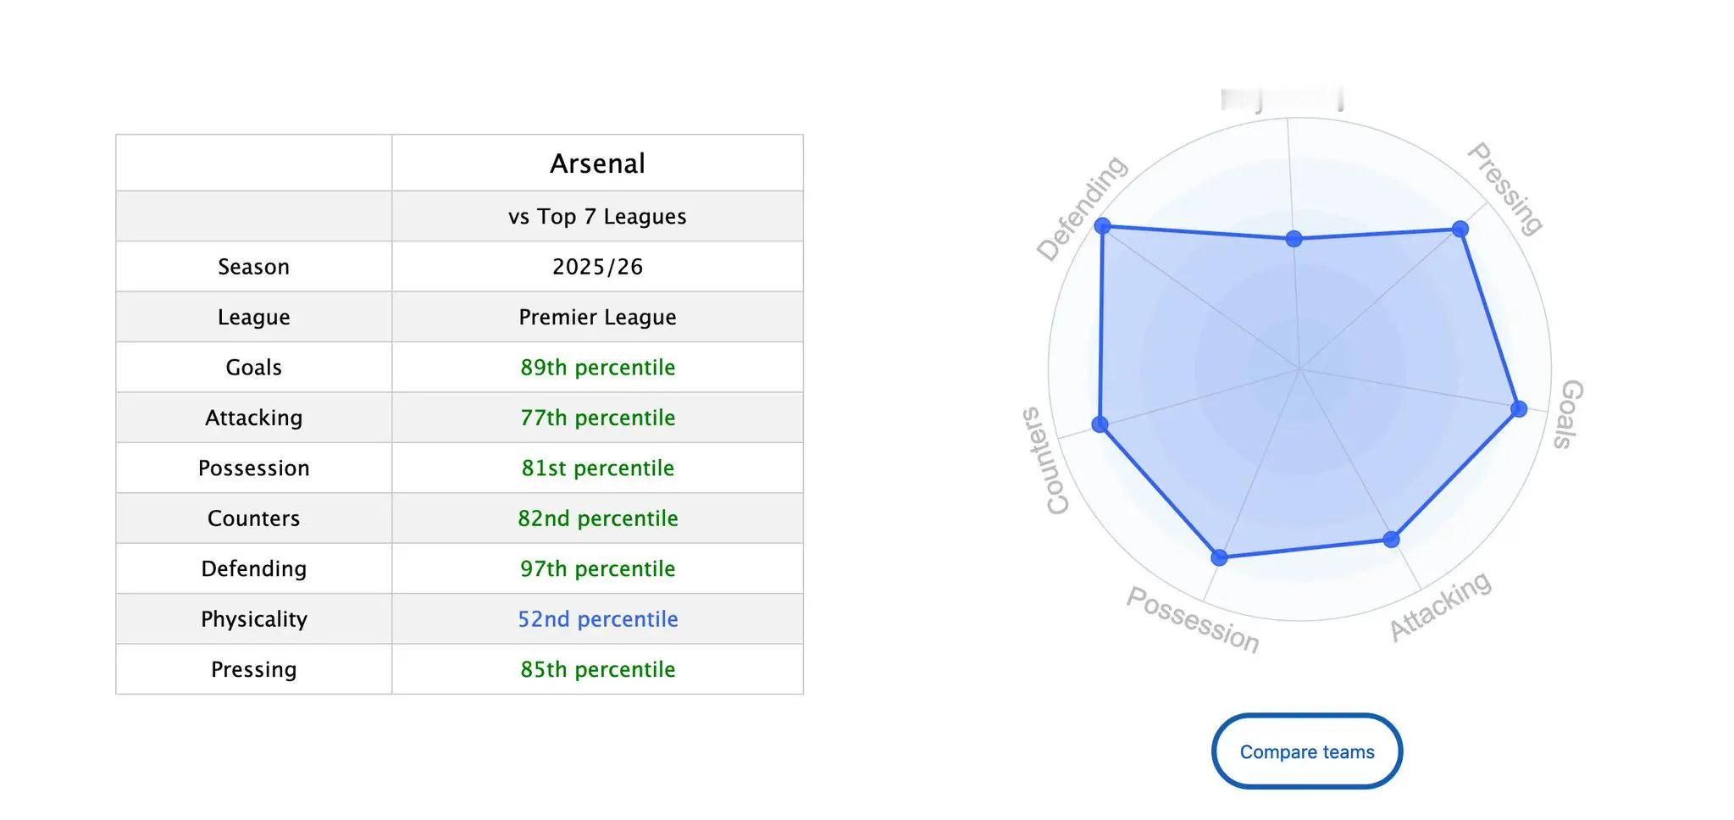Image resolution: width=1734 pixels, height=820 pixels.
Task: Click the Physicality row label
Action: point(253,619)
